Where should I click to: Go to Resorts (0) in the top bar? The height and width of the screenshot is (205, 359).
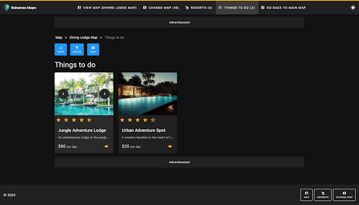coord(199,8)
